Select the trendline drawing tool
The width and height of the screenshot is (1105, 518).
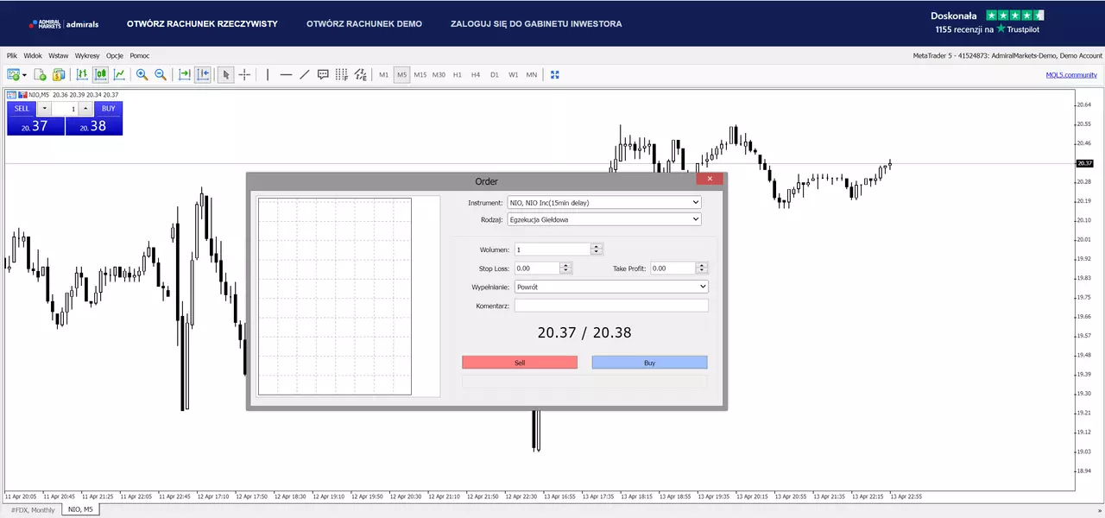305,75
